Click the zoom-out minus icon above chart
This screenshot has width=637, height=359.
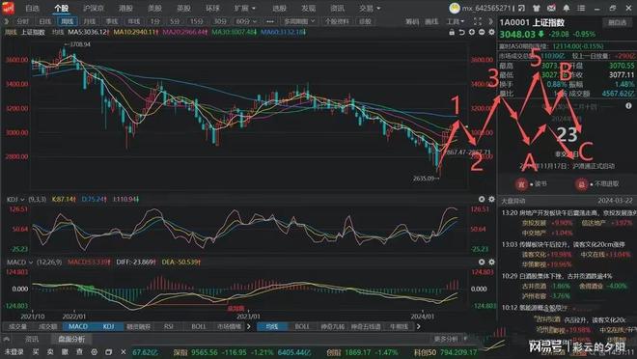482,32
